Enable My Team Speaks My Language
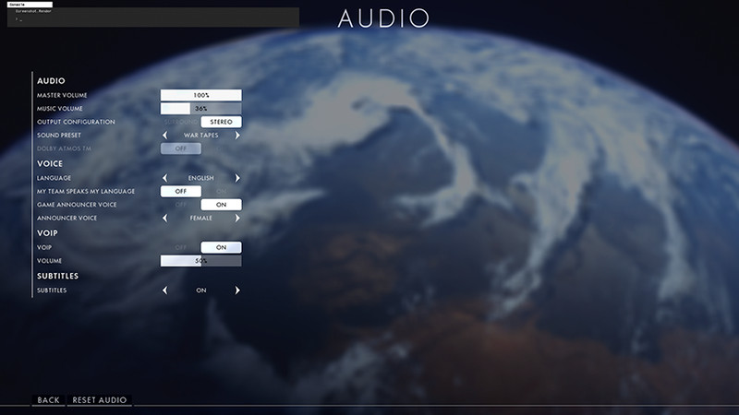The image size is (739, 415). coord(222,191)
